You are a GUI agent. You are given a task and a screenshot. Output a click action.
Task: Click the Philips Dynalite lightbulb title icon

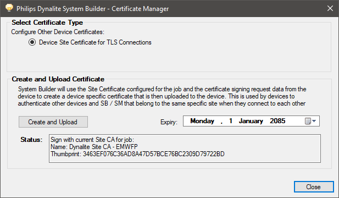[x=9, y=8]
